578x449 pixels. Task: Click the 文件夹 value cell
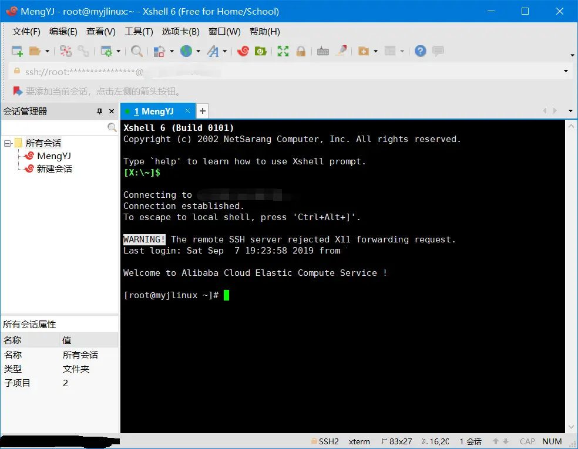[76, 369]
